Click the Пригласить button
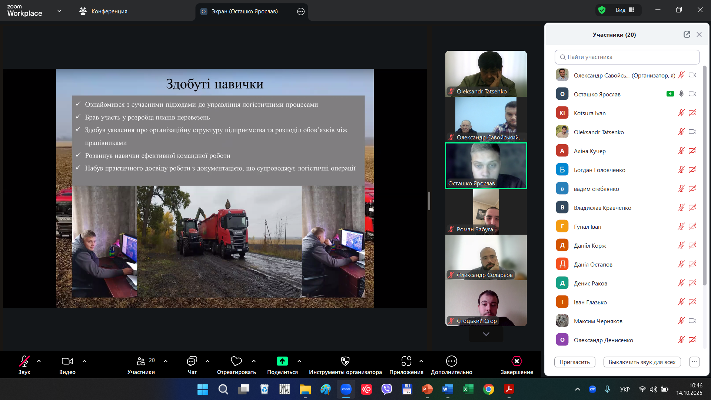This screenshot has width=711, height=400. click(574, 362)
